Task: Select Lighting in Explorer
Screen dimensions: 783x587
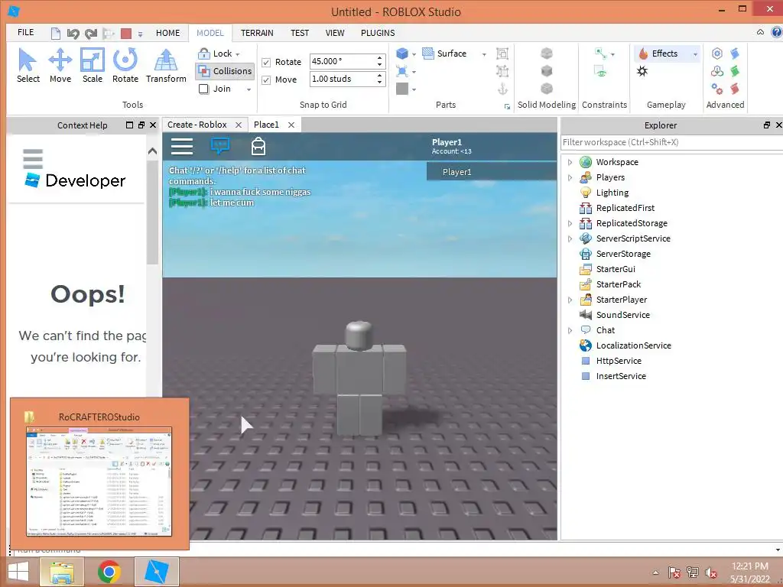Action: pyautogui.click(x=612, y=193)
